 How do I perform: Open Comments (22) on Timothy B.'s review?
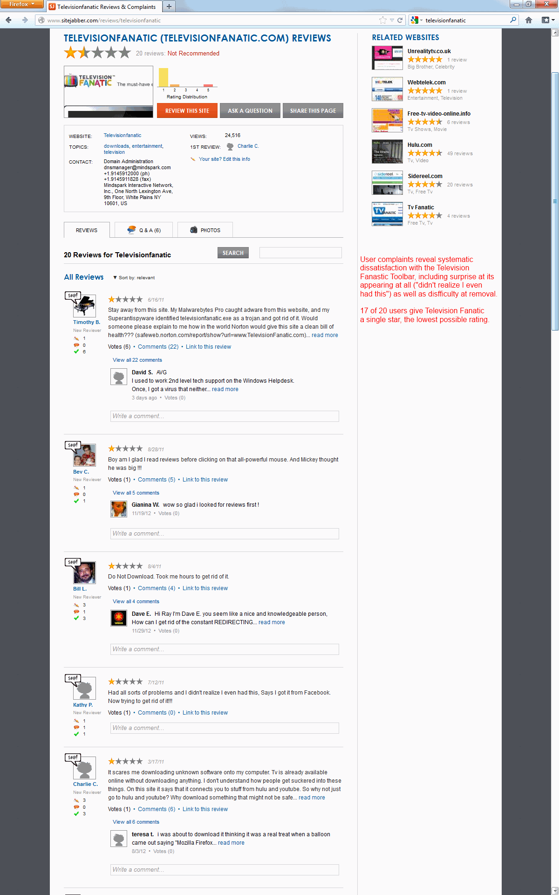[158, 347]
